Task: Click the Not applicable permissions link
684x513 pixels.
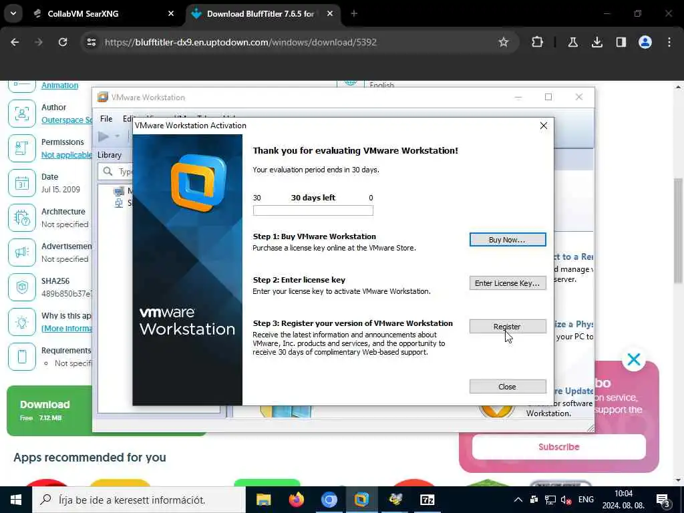Action: [x=67, y=155]
